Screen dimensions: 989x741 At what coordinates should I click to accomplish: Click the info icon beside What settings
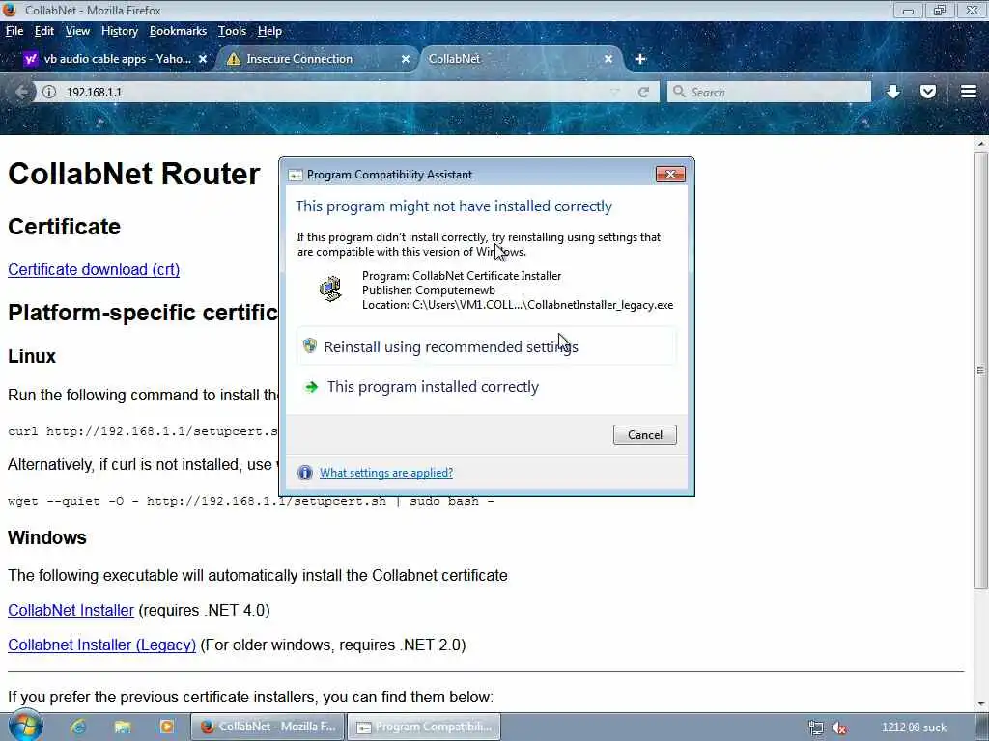tap(304, 473)
